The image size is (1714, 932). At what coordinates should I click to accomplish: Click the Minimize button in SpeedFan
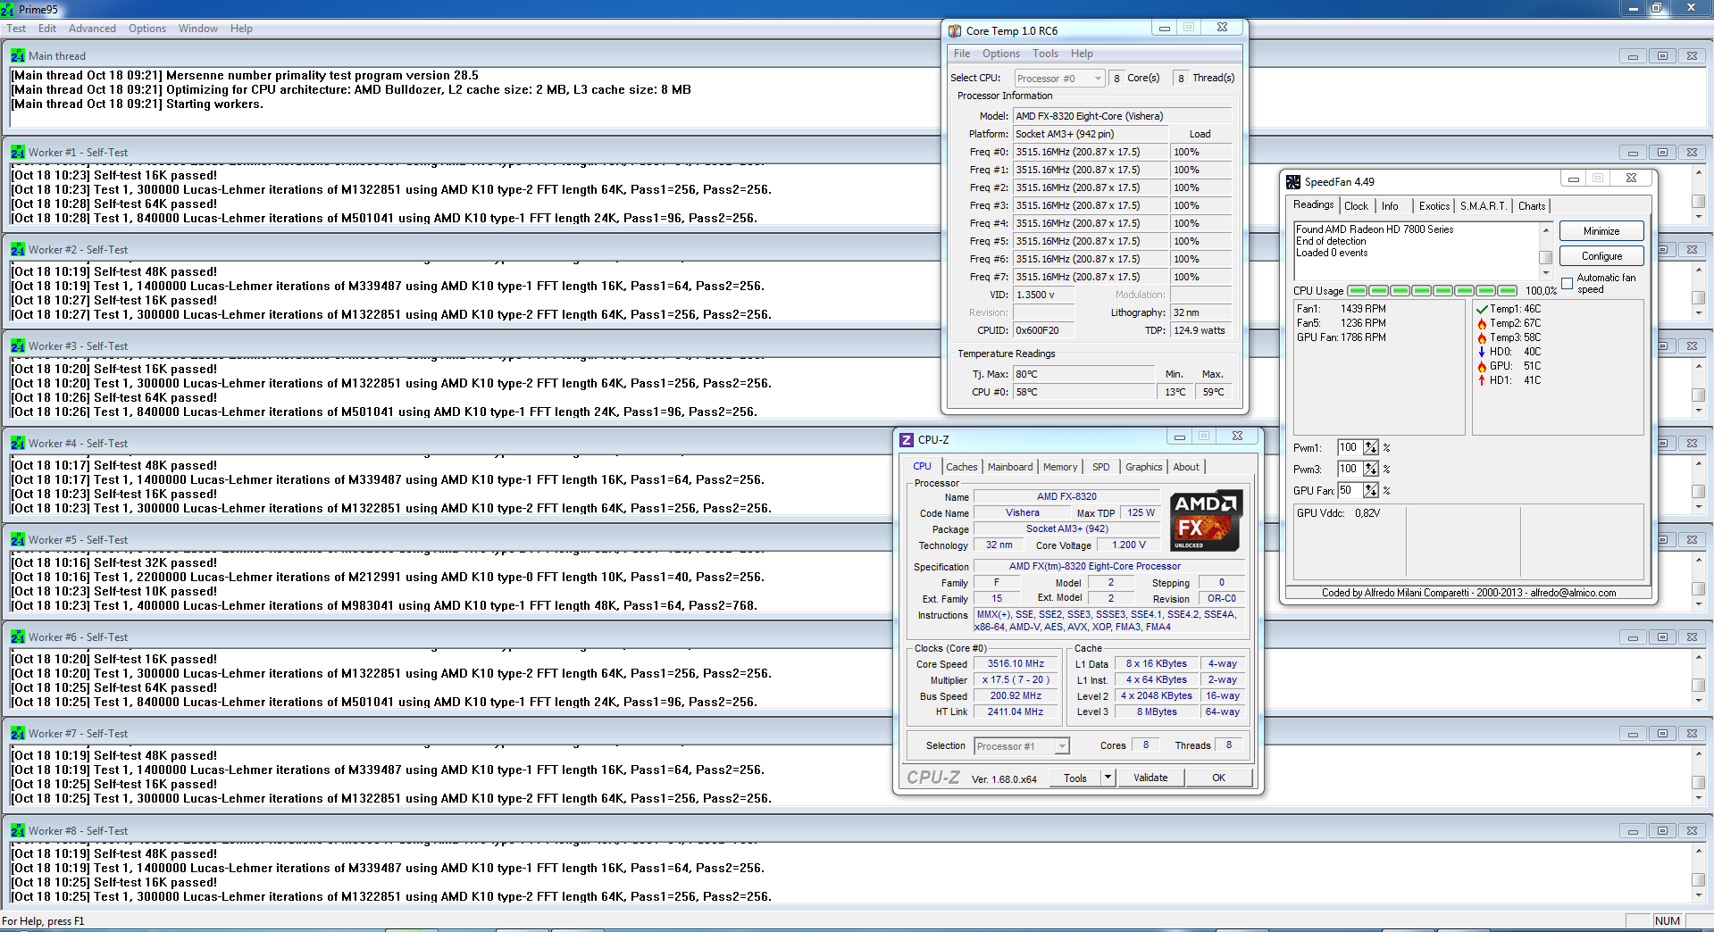1601,231
